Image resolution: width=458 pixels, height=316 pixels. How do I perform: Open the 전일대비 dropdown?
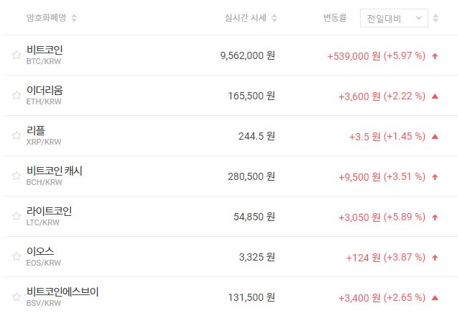(393, 18)
